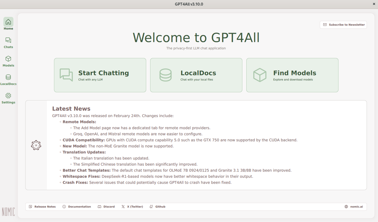Click "The privacy-first LLM chat application" subtitle
The width and height of the screenshot is (378, 222).
point(196,48)
